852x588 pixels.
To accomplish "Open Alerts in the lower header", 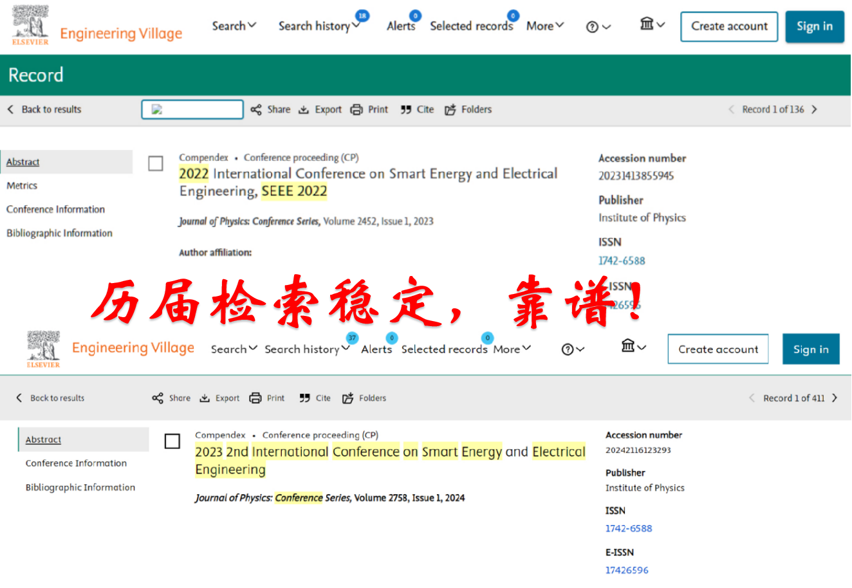I will pyautogui.click(x=376, y=349).
